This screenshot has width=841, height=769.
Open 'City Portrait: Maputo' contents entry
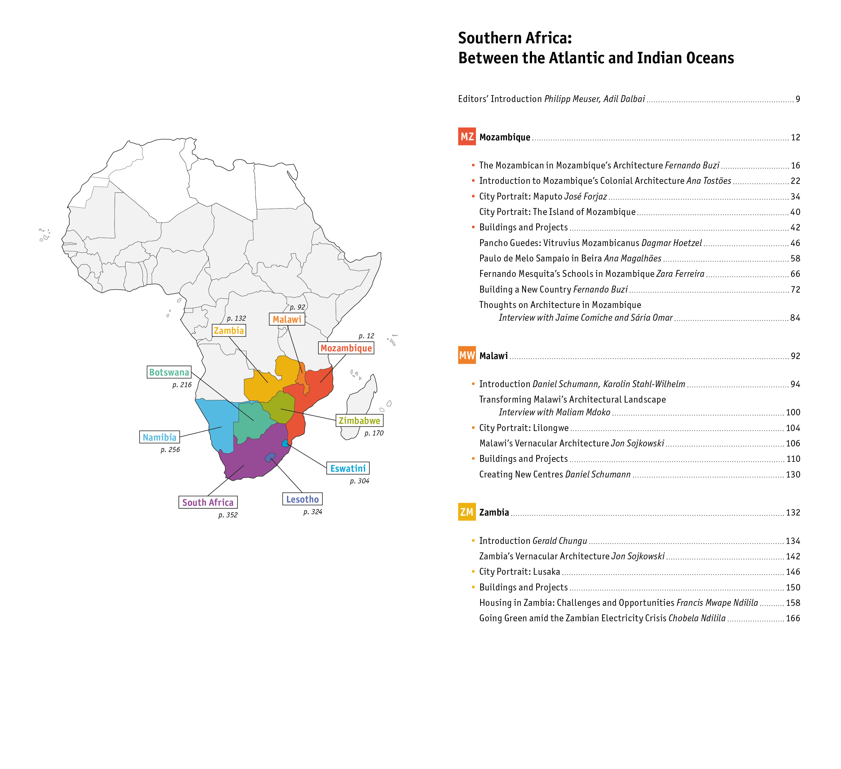point(543,197)
